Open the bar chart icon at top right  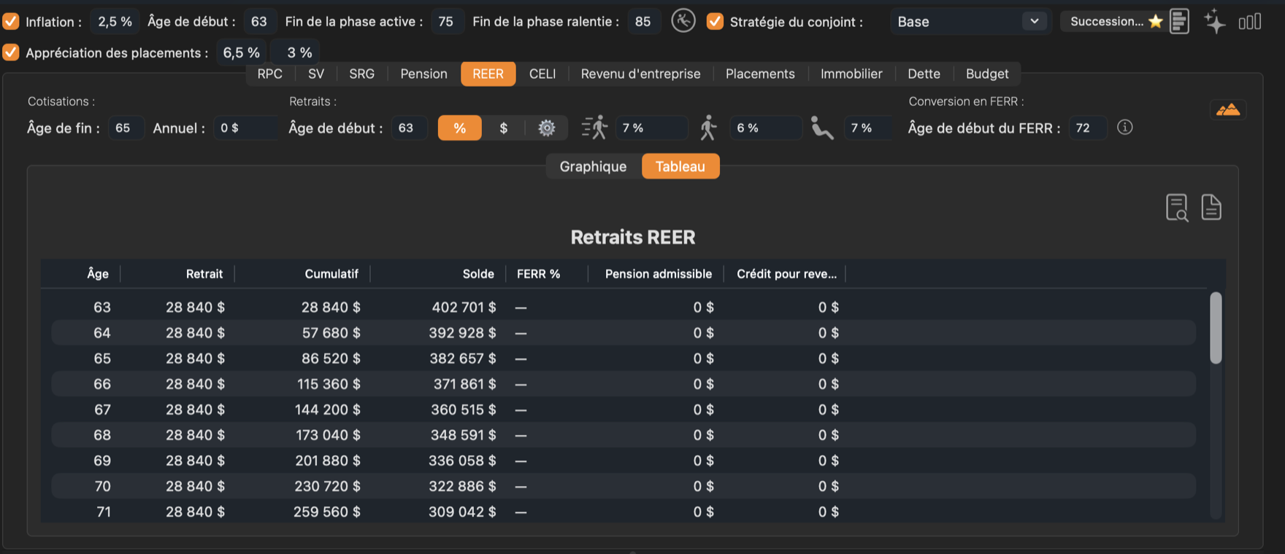[1250, 22]
